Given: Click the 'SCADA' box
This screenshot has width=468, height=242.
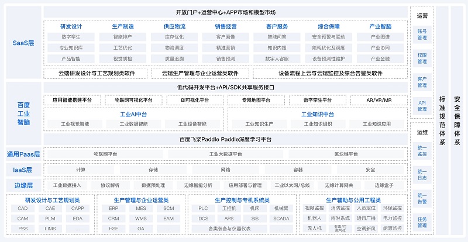Looking at the screenshot, I should click(281, 219).
